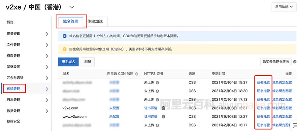The image size is (297, 131).
Task: Click the blue info icon in the domain notice
Action: pos(65,36)
